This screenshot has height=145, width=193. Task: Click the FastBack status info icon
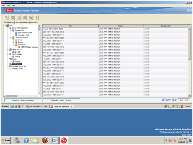point(10,69)
